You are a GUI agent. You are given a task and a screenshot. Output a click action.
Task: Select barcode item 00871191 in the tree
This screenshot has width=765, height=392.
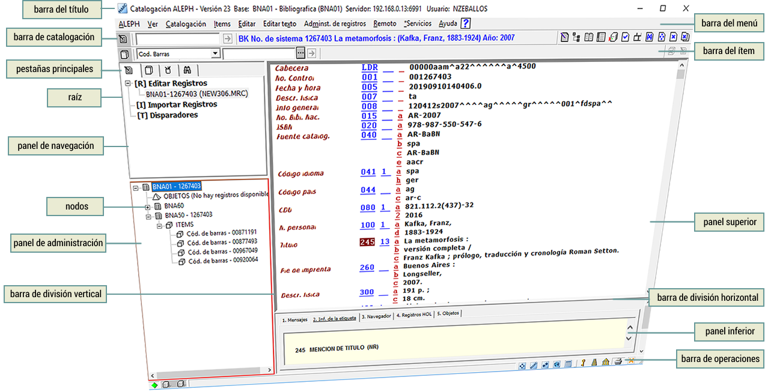click(x=222, y=232)
